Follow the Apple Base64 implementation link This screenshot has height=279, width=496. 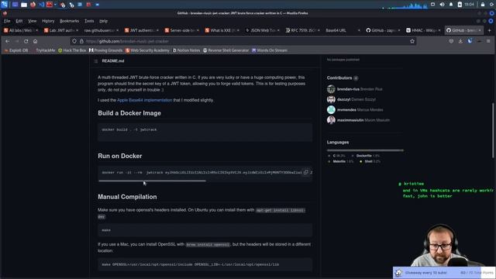coord(145,100)
